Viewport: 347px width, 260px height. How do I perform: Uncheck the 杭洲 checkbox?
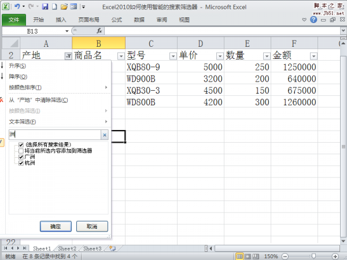(21, 163)
